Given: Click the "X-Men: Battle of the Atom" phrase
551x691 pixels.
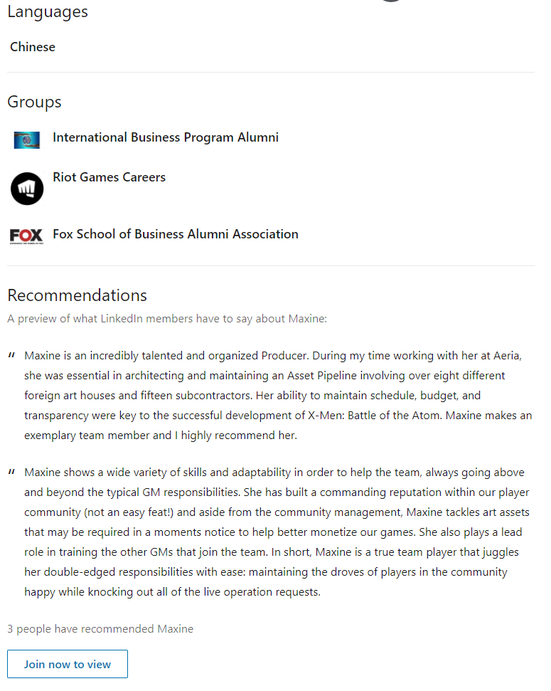Looking at the screenshot, I should pyautogui.click(x=375, y=416).
